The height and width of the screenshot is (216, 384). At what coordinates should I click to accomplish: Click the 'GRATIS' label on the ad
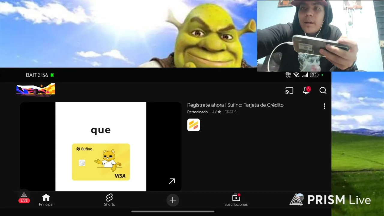[x=230, y=112]
